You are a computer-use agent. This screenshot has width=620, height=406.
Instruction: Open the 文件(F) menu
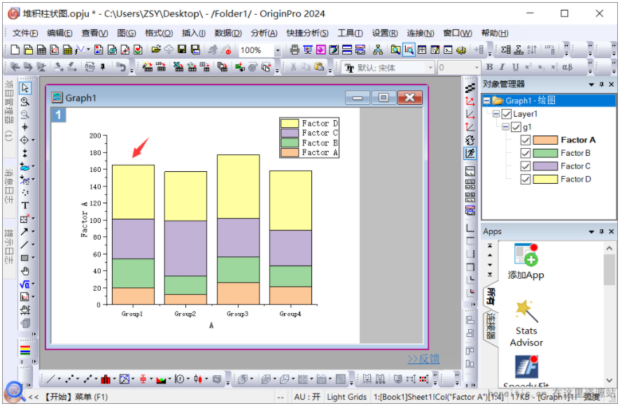coord(25,33)
